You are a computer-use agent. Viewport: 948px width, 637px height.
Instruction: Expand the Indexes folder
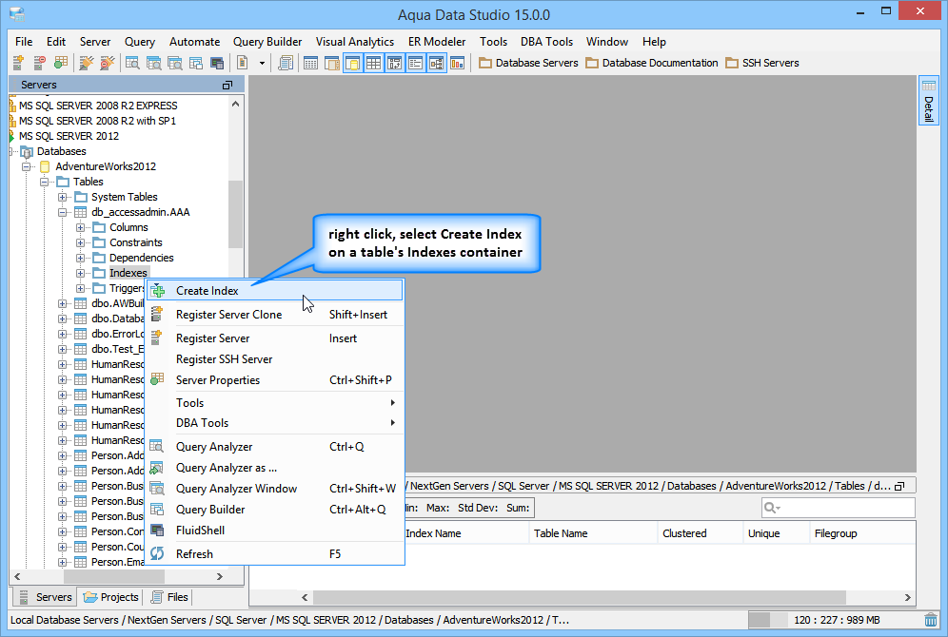[x=80, y=273]
